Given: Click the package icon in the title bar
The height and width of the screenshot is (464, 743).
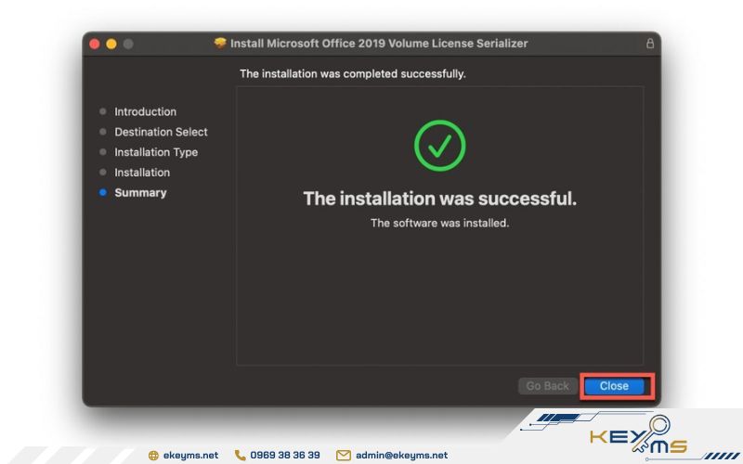Looking at the screenshot, I should click(x=220, y=43).
